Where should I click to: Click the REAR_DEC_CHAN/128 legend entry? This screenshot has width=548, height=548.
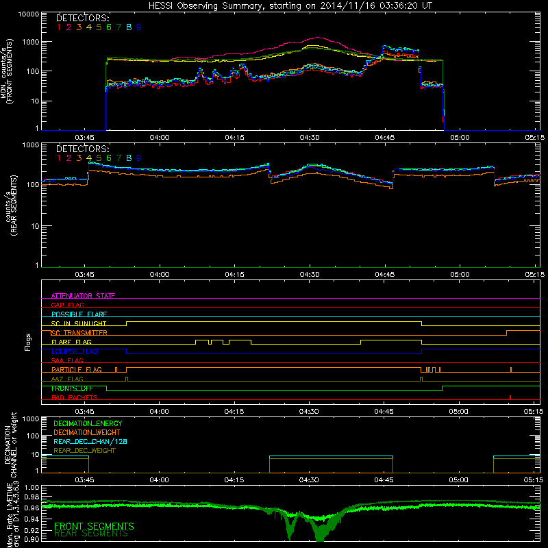[90, 441]
